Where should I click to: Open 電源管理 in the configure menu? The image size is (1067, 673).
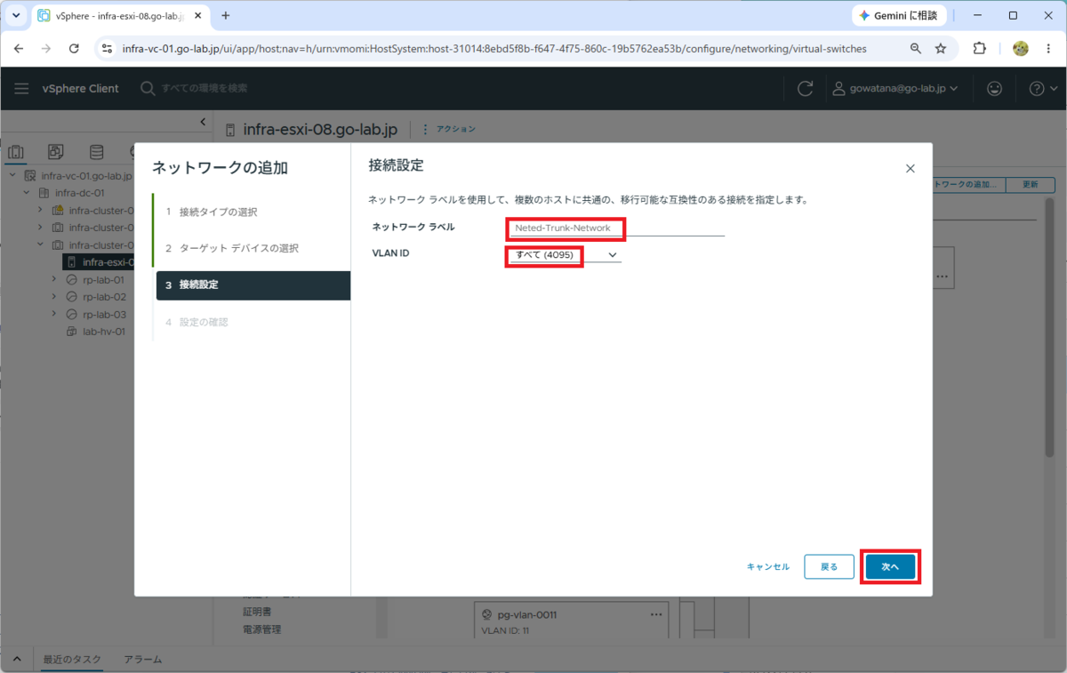262,629
